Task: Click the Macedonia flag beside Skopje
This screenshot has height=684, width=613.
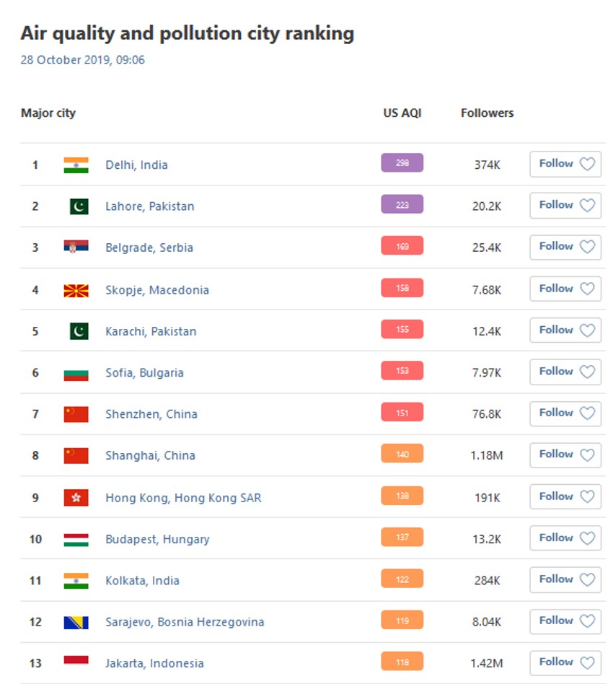Action: click(x=76, y=290)
